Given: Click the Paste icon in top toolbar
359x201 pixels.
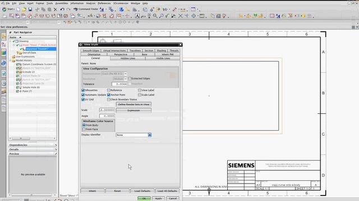Looking at the screenshot, I should click(x=49, y=9).
